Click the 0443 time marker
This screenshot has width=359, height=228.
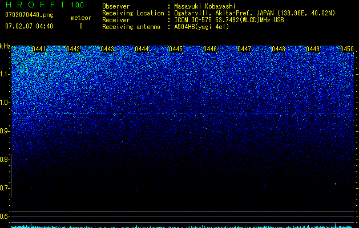[x=107, y=49]
